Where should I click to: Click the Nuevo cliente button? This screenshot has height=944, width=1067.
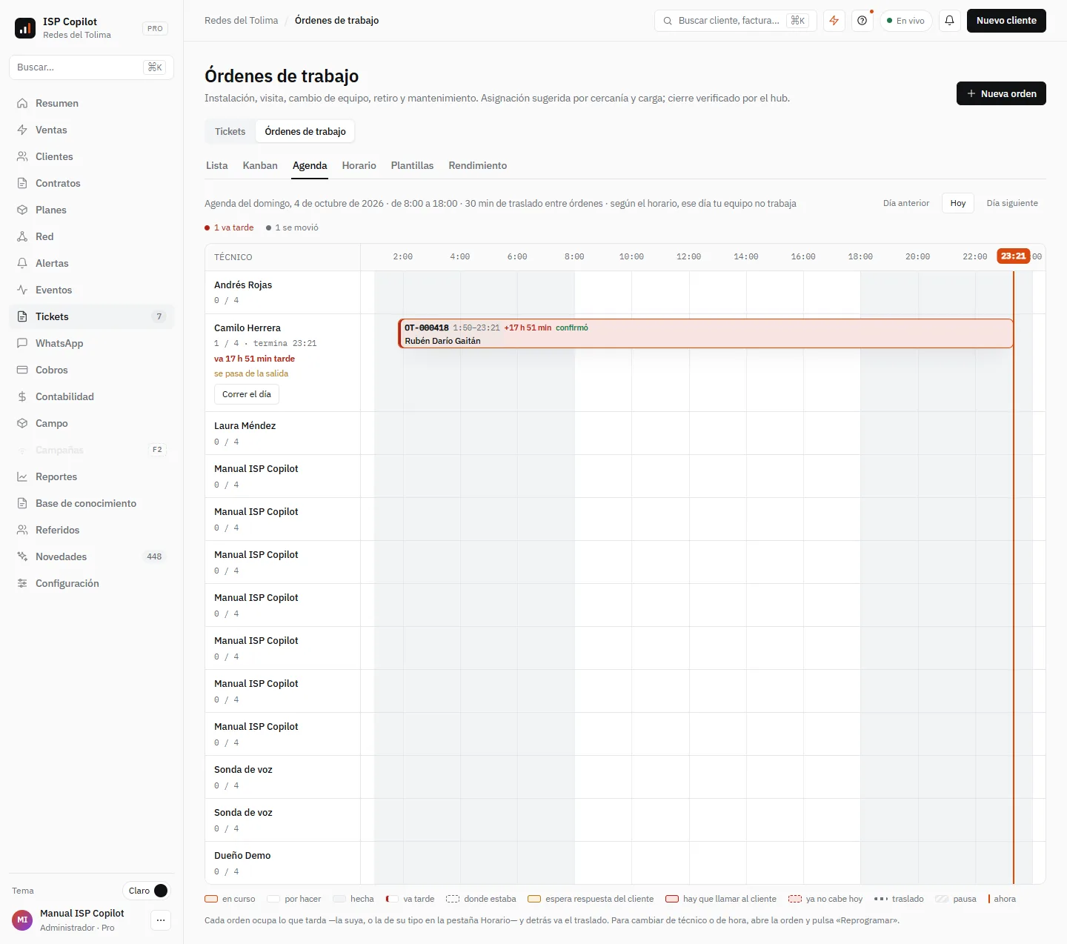coord(1006,21)
